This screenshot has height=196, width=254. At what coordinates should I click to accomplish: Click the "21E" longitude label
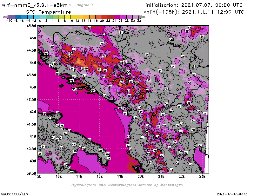point(161,176)
